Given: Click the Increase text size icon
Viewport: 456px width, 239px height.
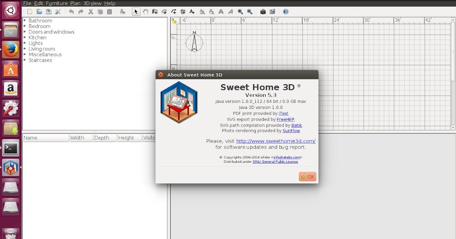Looking at the screenshot, I should tap(202, 12).
